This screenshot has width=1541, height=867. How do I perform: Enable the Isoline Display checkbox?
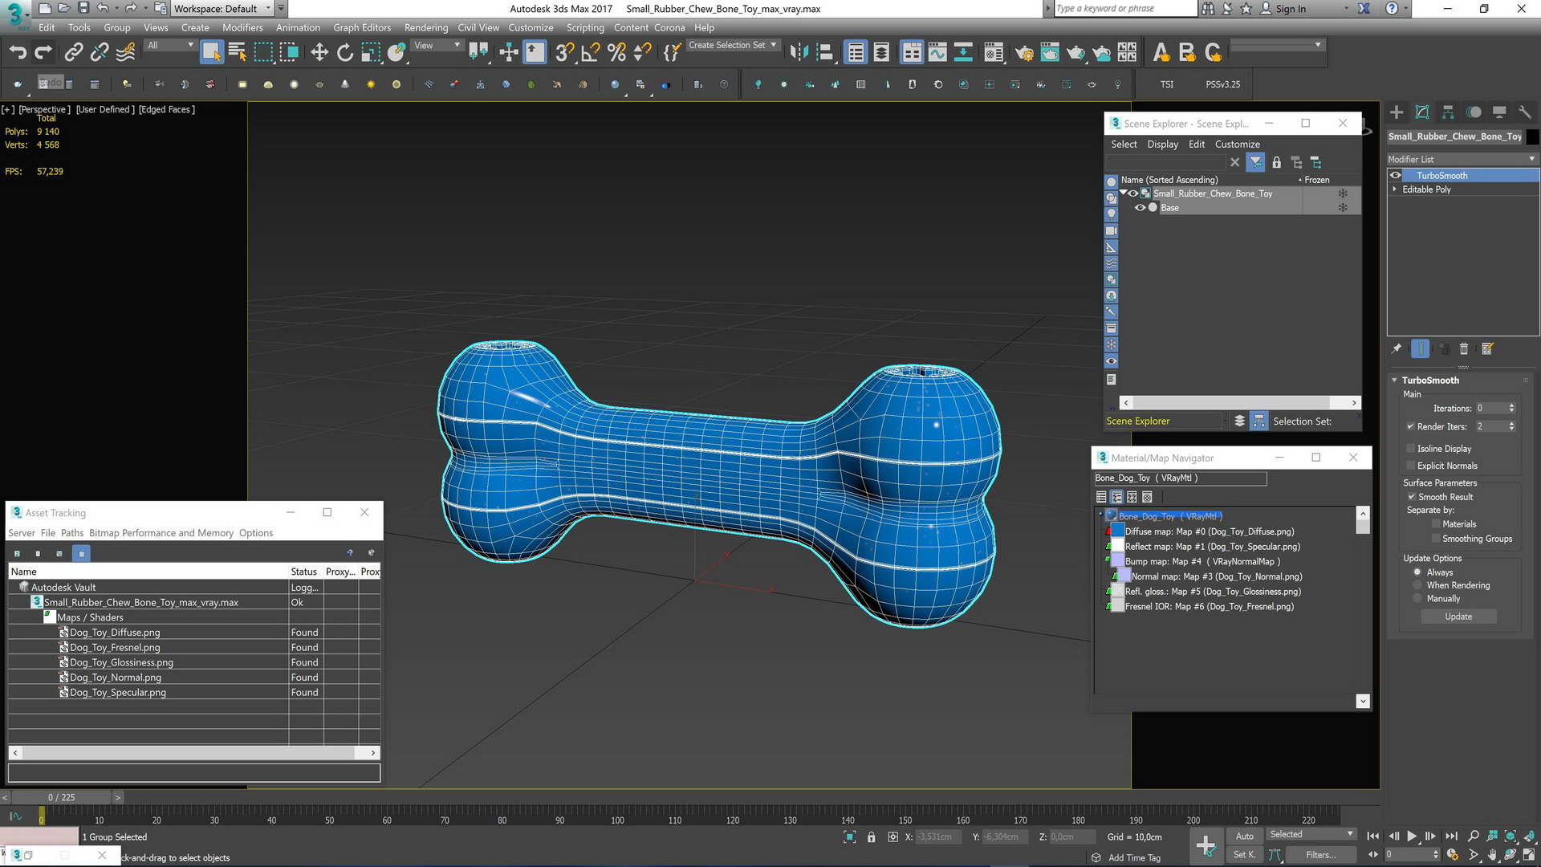tap(1411, 449)
